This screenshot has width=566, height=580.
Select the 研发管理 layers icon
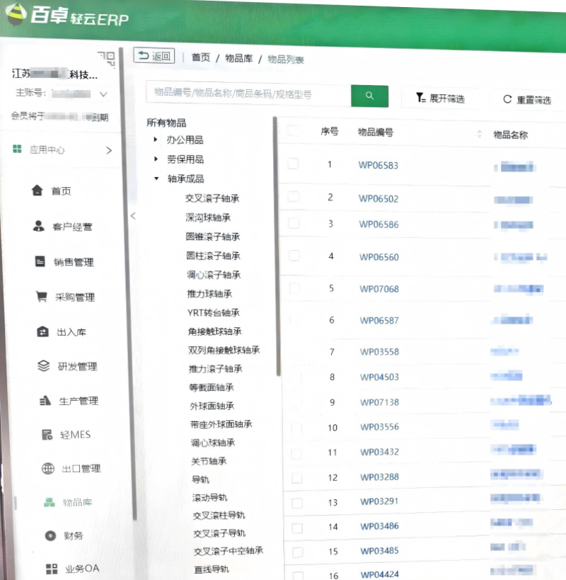[x=44, y=366]
